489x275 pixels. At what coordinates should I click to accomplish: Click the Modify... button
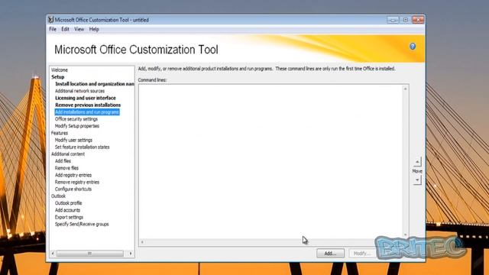pyautogui.click(x=361, y=254)
